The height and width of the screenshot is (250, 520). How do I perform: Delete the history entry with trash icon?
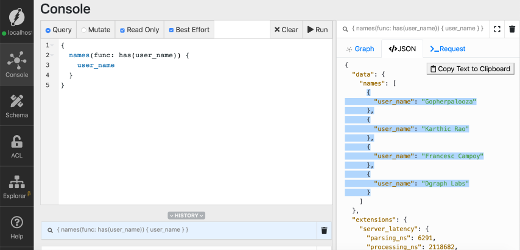pos(324,231)
